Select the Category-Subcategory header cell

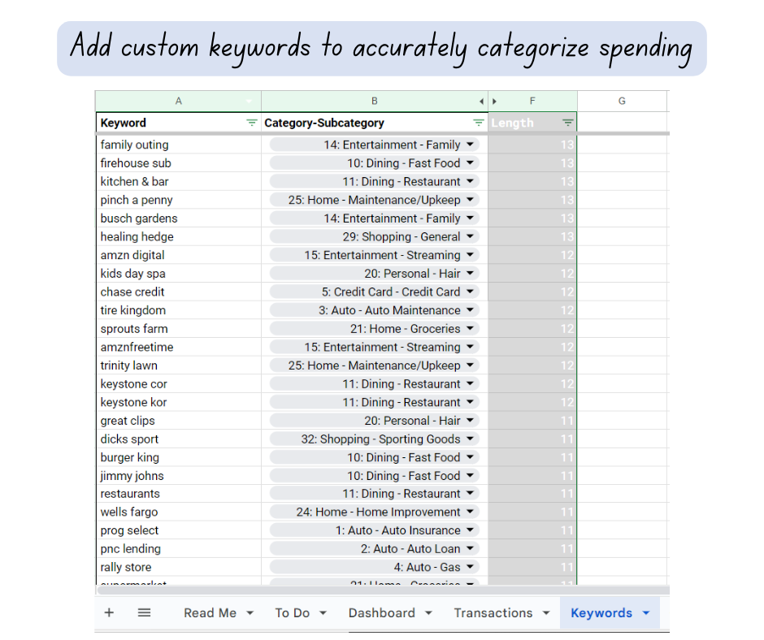(374, 123)
